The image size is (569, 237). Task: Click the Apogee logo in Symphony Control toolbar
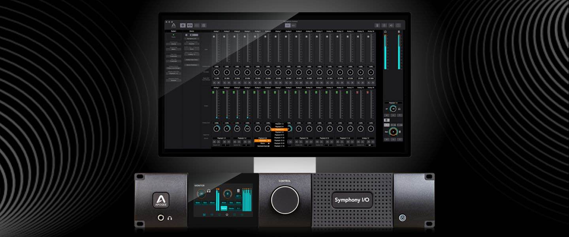coord(173,25)
